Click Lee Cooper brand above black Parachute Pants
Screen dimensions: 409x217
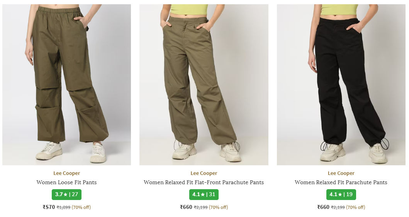[x=341, y=173]
